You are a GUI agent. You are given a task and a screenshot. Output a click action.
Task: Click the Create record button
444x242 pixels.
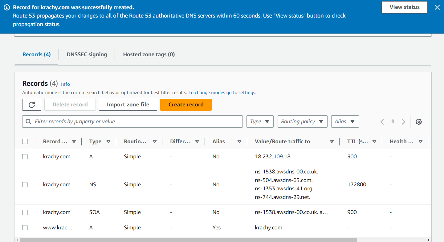(186, 105)
